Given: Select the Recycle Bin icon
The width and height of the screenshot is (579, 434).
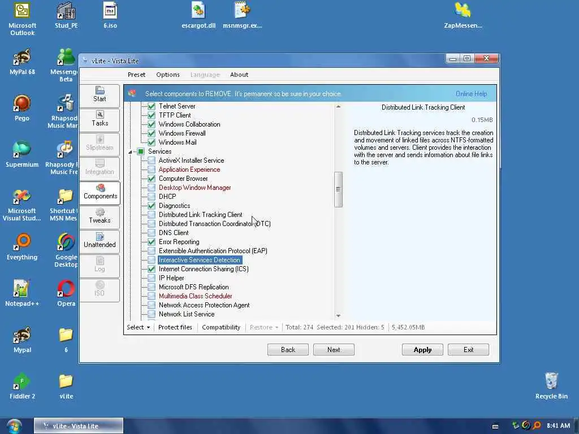Looking at the screenshot, I should [551, 386].
